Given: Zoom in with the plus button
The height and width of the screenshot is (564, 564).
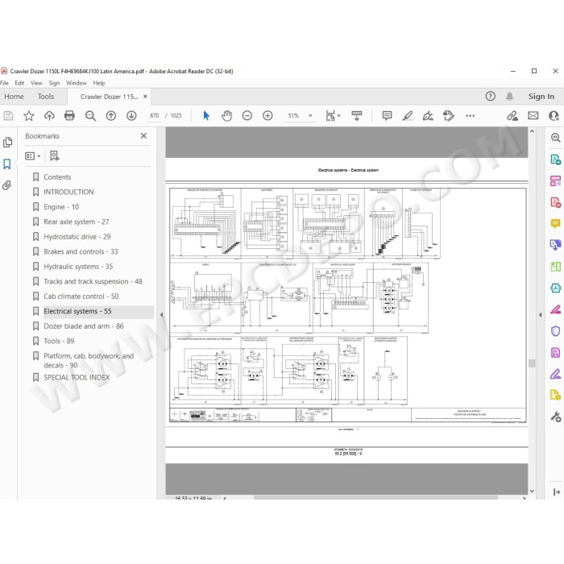Looking at the screenshot, I should (x=267, y=115).
